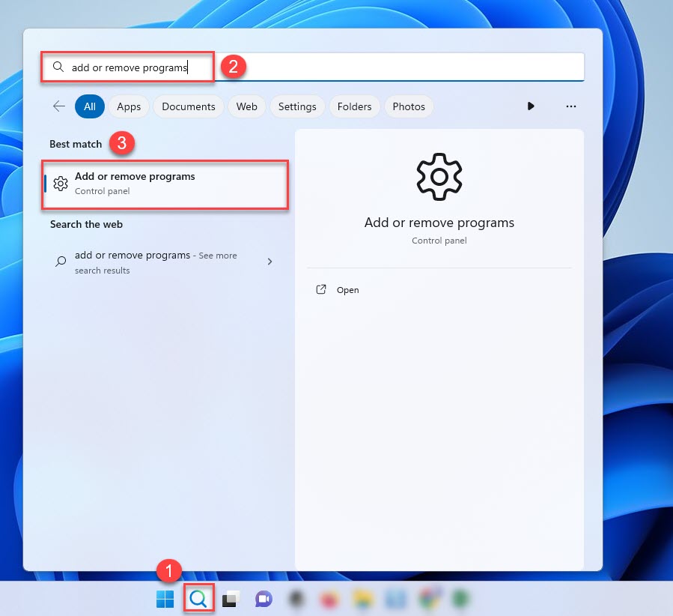673x616 pixels.
Task: Open Search from the taskbar
Action: (x=198, y=598)
